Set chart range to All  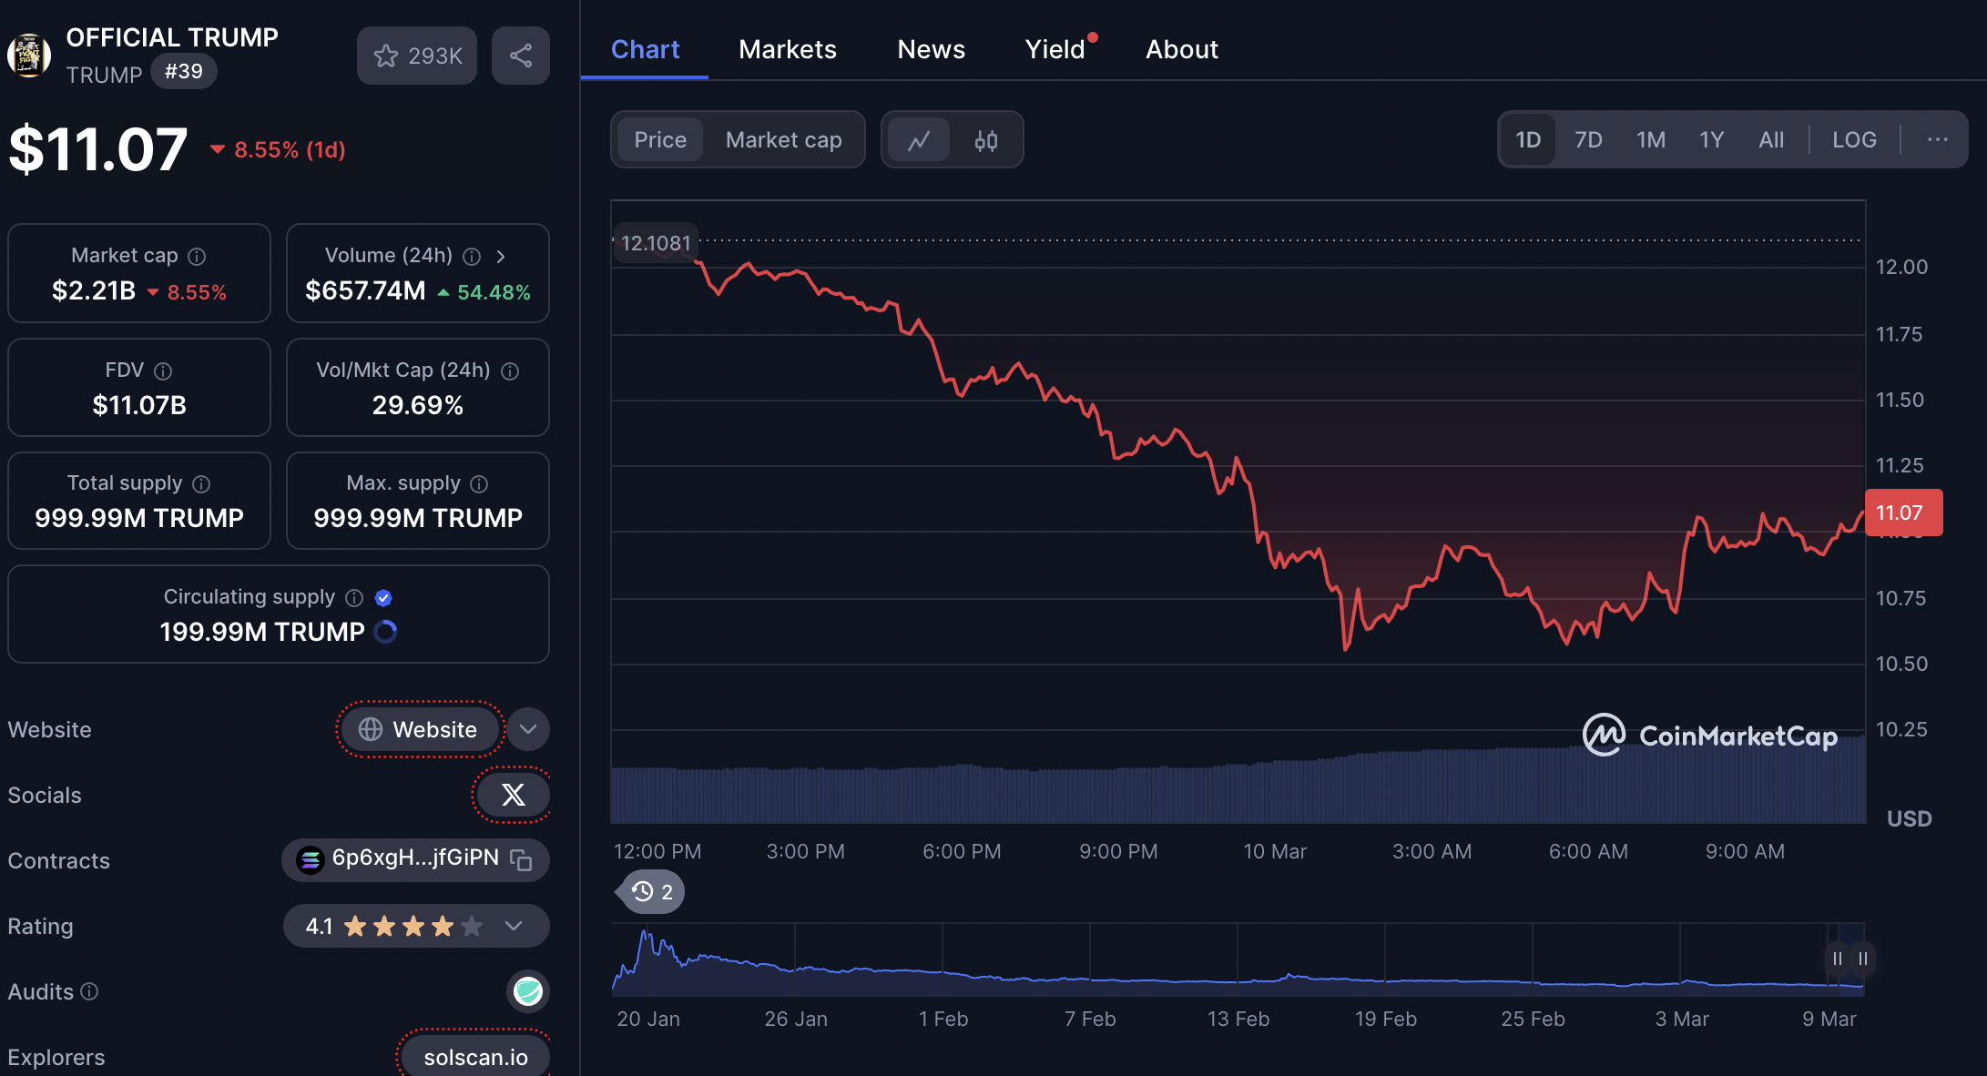click(x=1771, y=139)
